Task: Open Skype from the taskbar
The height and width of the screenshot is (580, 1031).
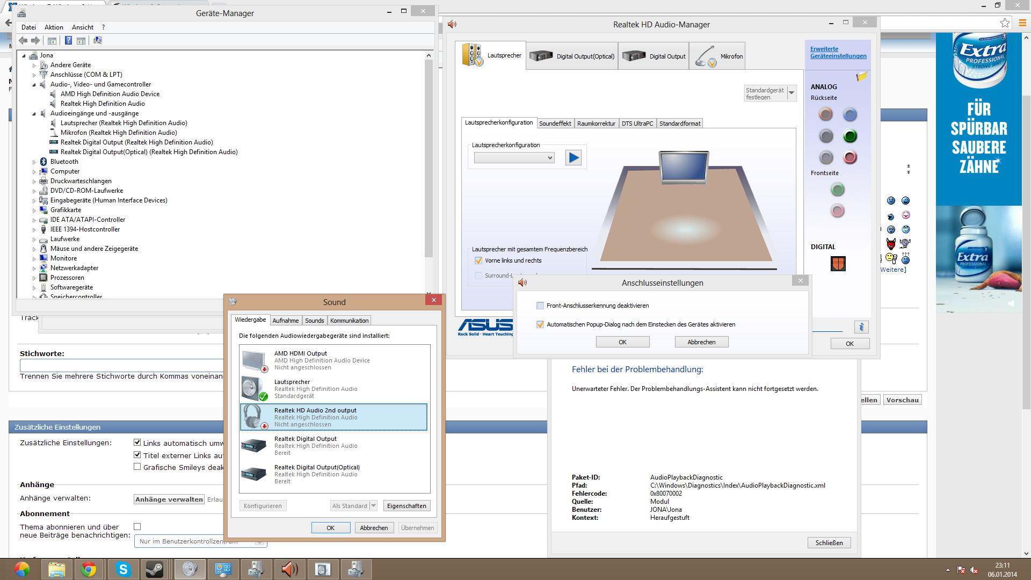Action: (123, 569)
